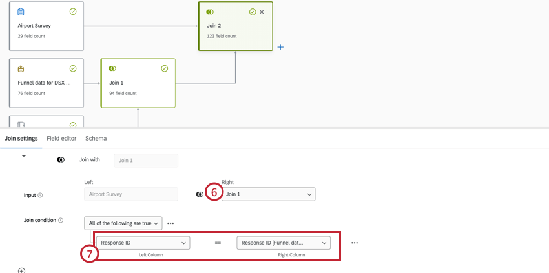Click the Input info icon
The height and width of the screenshot is (273, 549).
tap(40, 195)
